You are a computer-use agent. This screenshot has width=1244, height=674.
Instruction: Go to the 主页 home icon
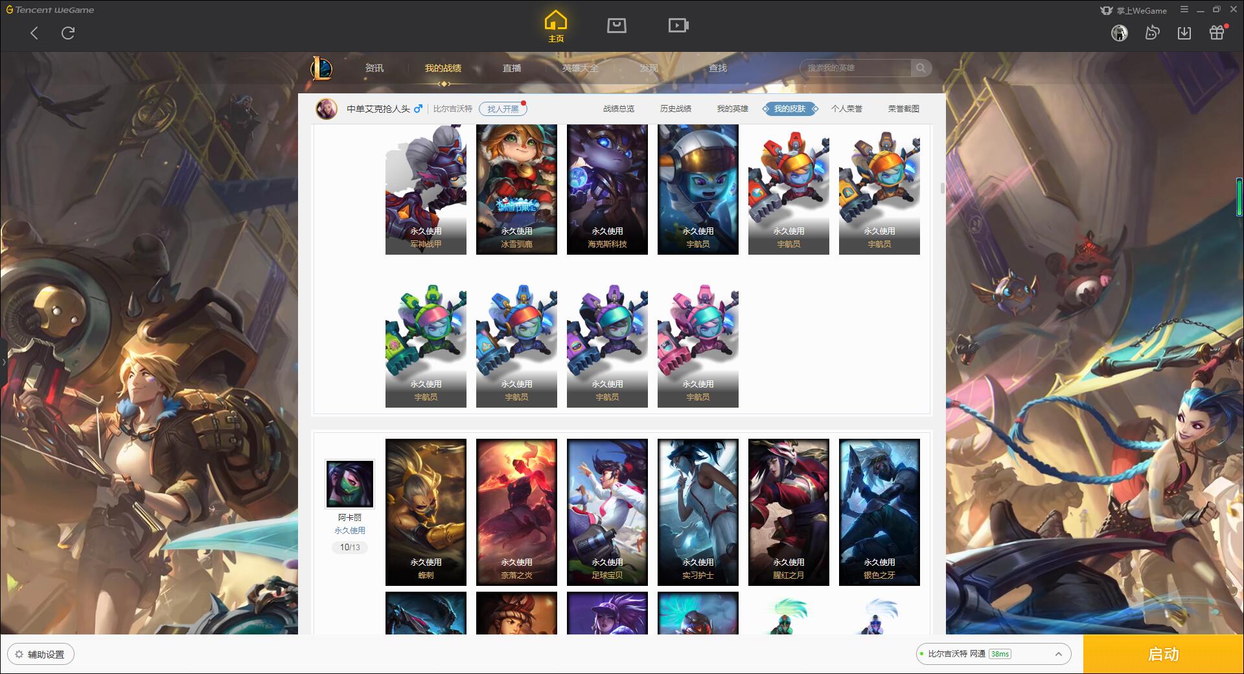tap(556, 27)
